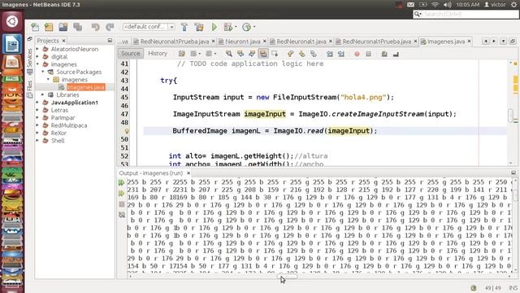The height and width of the screenshot is (293, 520).
Task: Select the Projects panel tab
Action: 48,41
